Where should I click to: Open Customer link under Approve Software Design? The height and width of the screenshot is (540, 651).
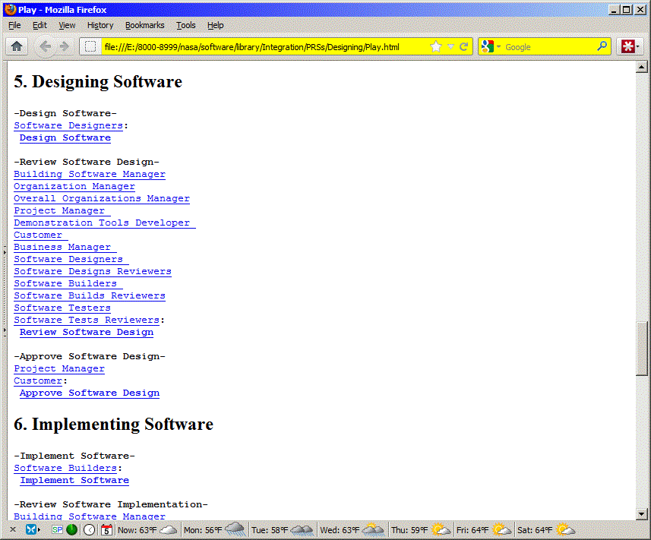tap(38, 381)
